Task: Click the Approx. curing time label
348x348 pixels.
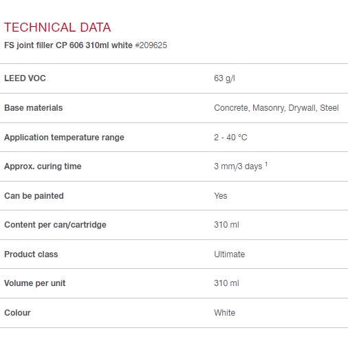Action: click(43, 166)
